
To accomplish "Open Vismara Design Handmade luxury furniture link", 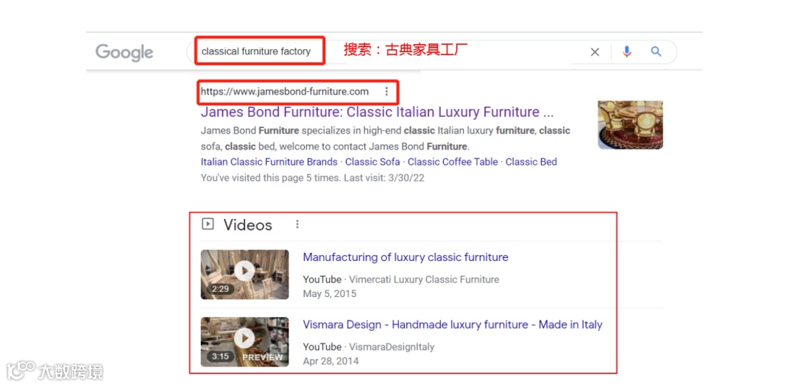I will 452,325.
